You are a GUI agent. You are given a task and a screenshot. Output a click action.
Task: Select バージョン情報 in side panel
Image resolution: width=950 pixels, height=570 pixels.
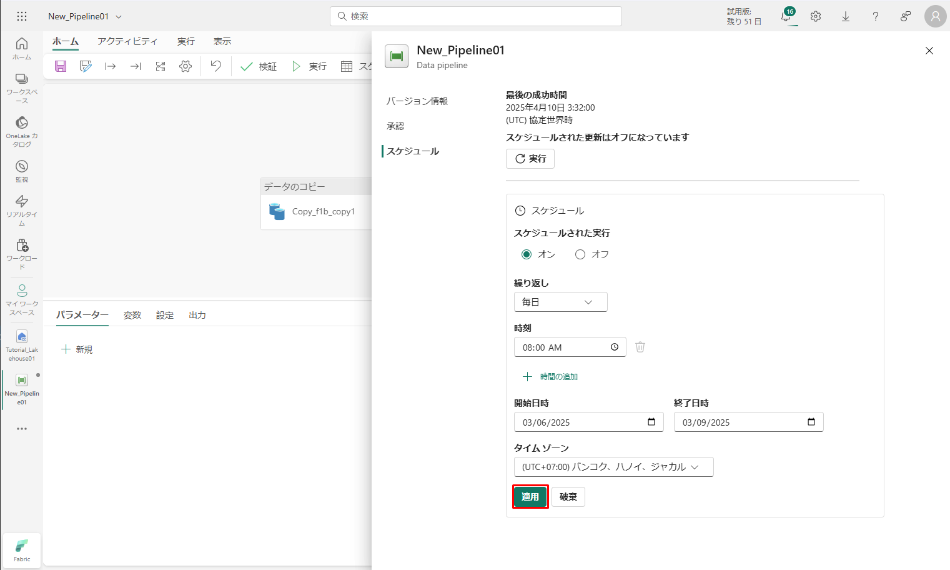click(x=417, y=101)
